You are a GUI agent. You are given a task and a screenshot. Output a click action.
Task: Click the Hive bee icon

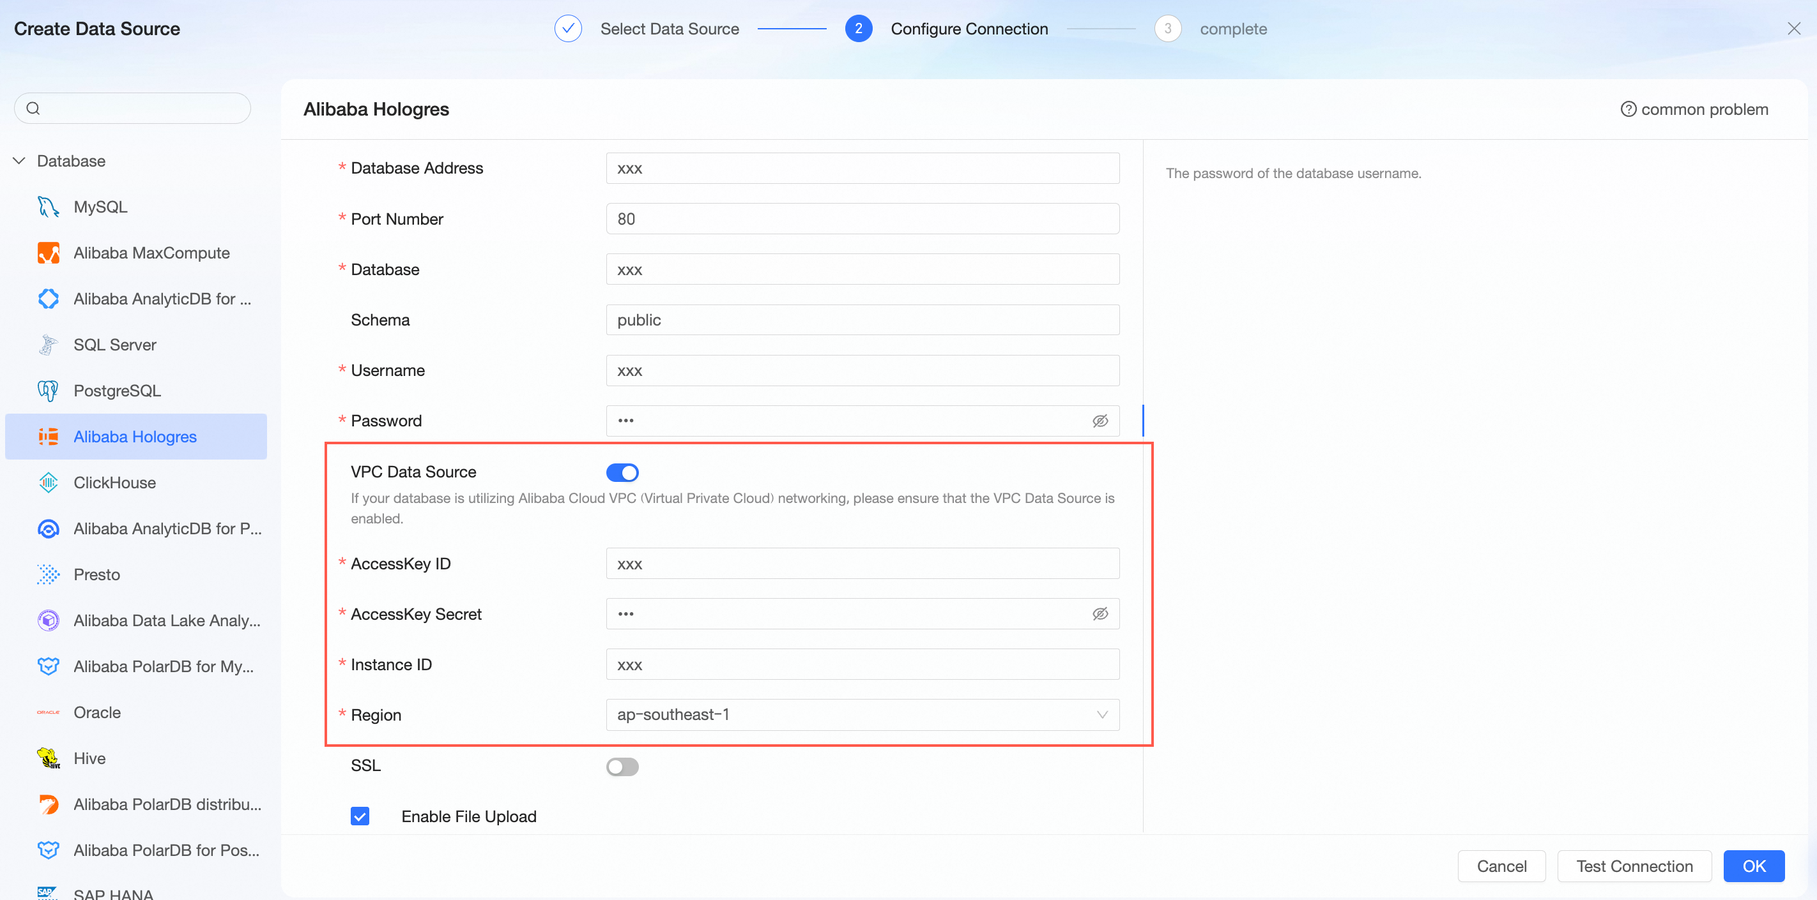click(x=48, y=758)
